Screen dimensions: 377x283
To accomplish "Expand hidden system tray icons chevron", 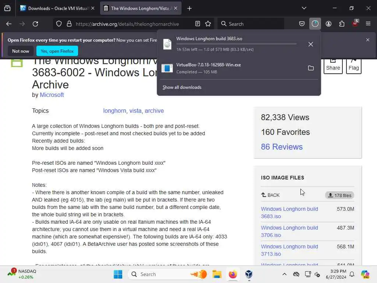I will tap(285, 274).
